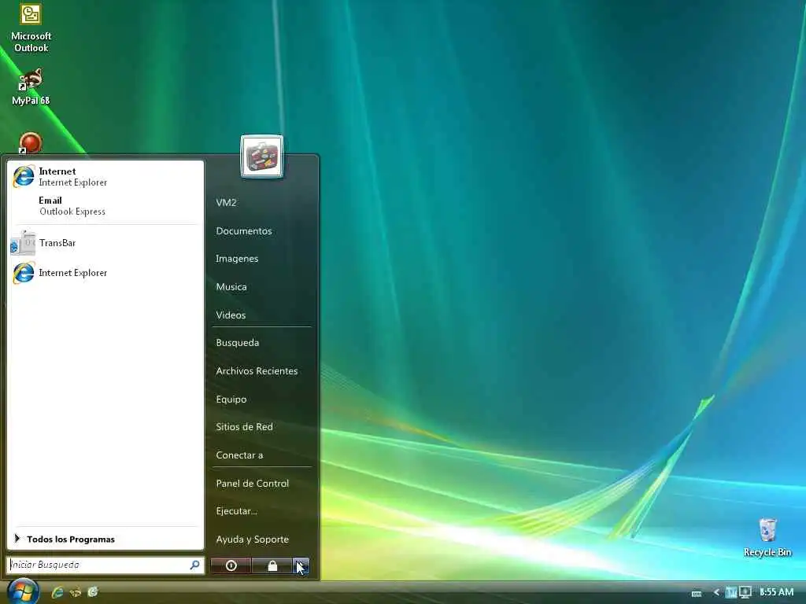Image resolution: width=806 pixels, height=604 pixels.
Task: Open the recent Internet Explorer entry
Action: [105, 273]
